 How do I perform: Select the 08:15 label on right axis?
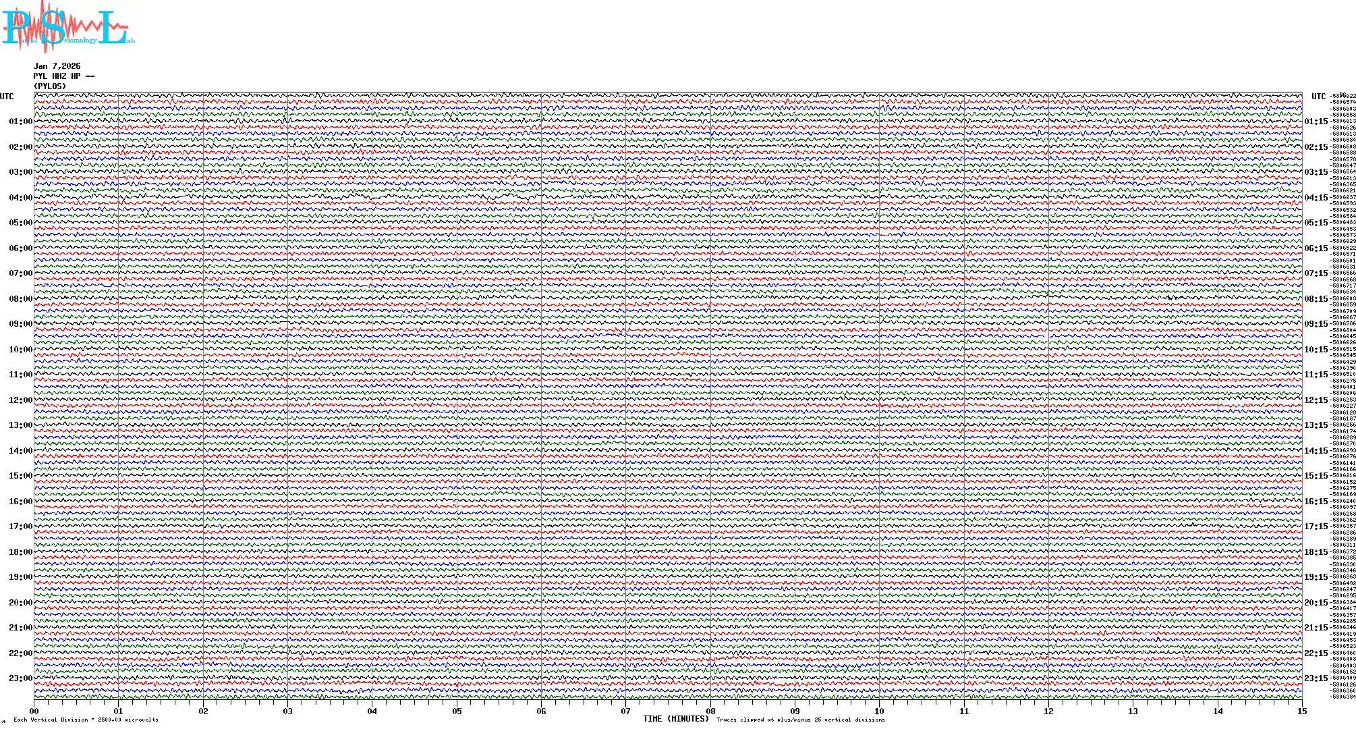pyautogui.click(x=1316, y=299)
